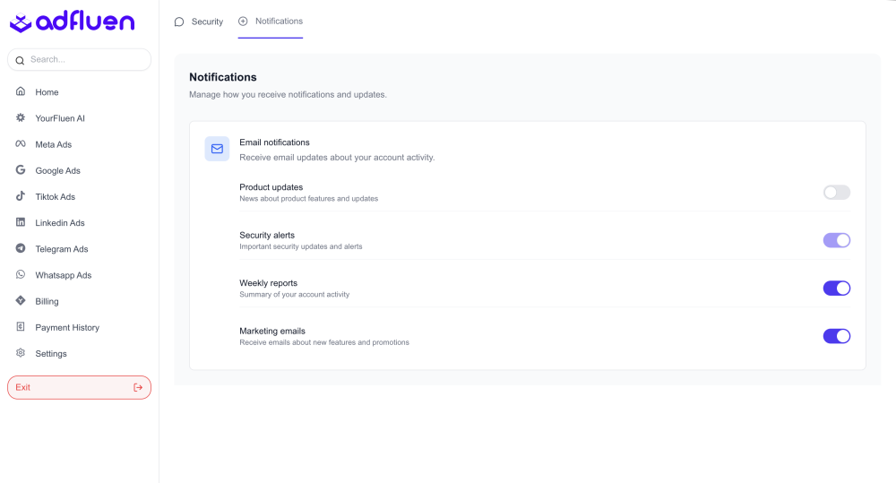Select the Notifications tab
896x483 pixels.
click(271, 22)
